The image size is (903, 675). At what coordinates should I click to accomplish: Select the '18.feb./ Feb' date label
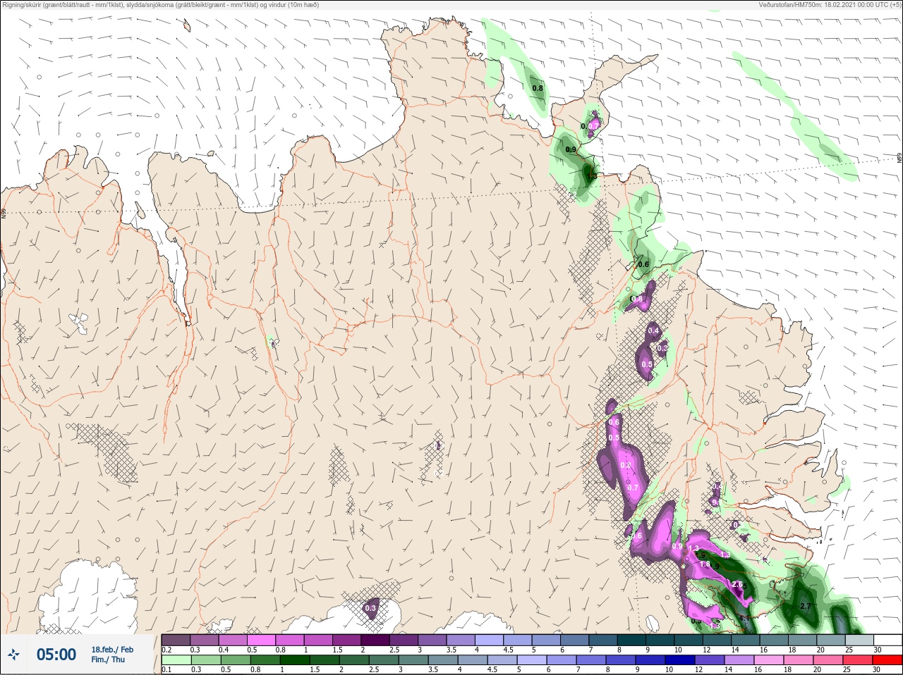[112, 650]
